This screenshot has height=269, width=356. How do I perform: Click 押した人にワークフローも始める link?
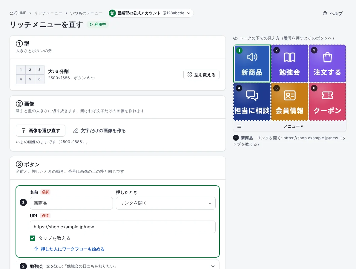point(69,249)
